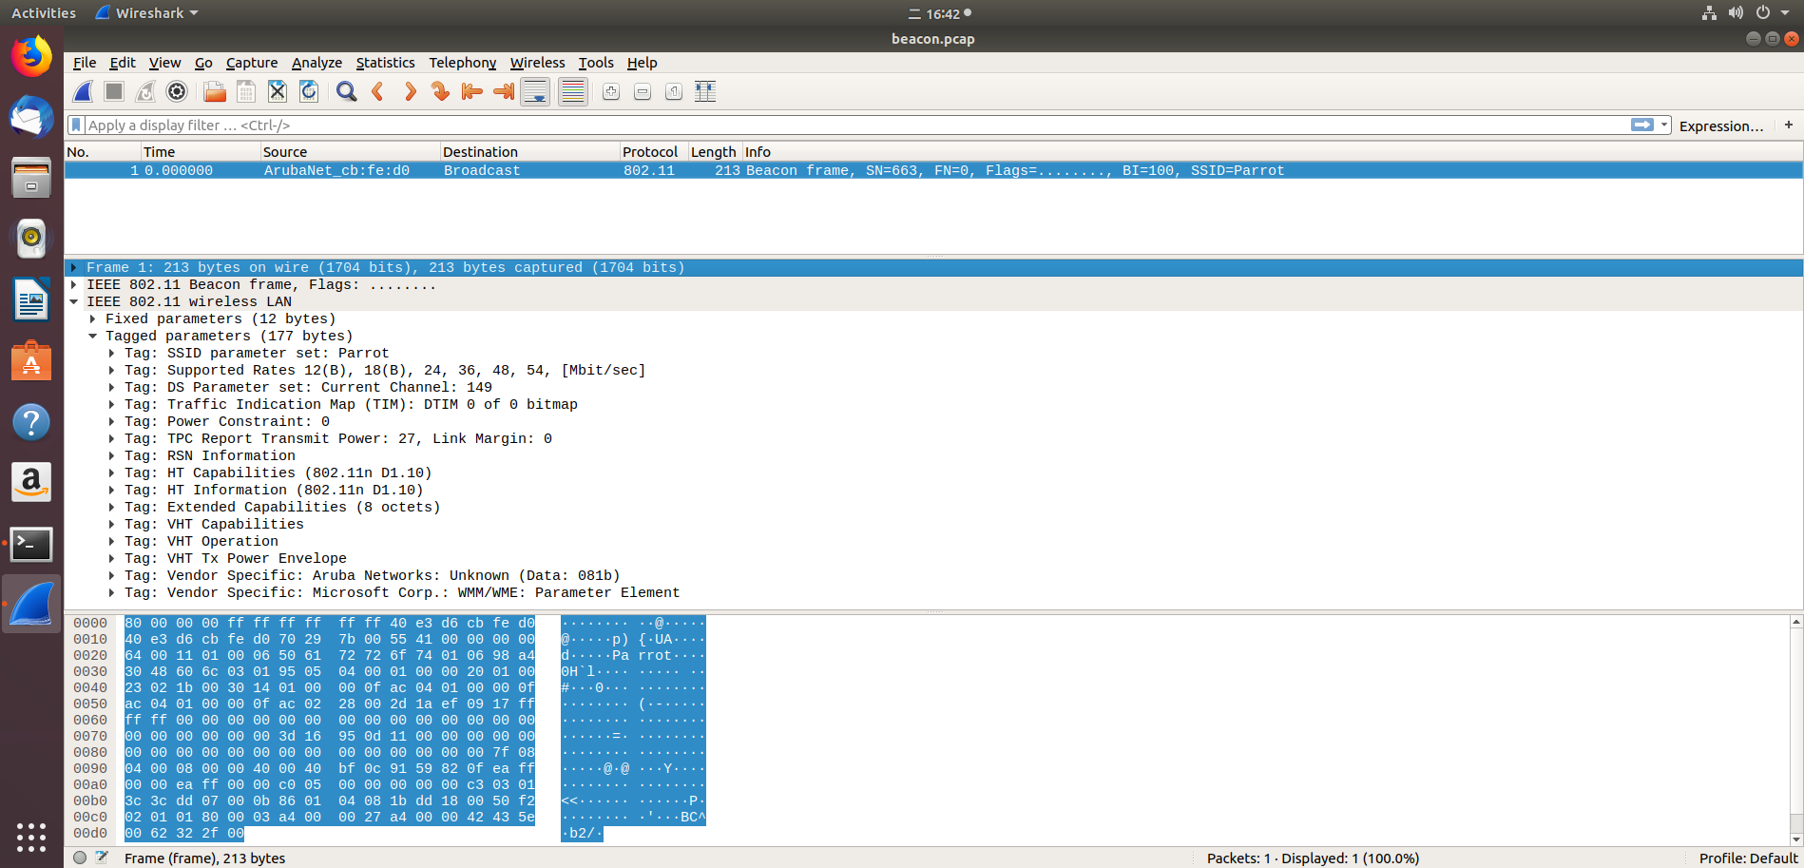
Task: Expand the SSID parameter set: Parrot tag
Action: [112, 354]
